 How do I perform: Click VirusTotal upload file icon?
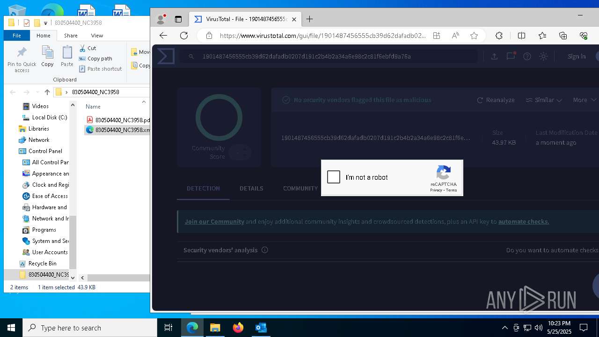tap(494, 56)
